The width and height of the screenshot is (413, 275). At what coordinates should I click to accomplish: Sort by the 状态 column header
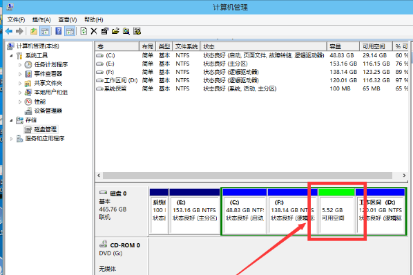[x=263, y=46]
